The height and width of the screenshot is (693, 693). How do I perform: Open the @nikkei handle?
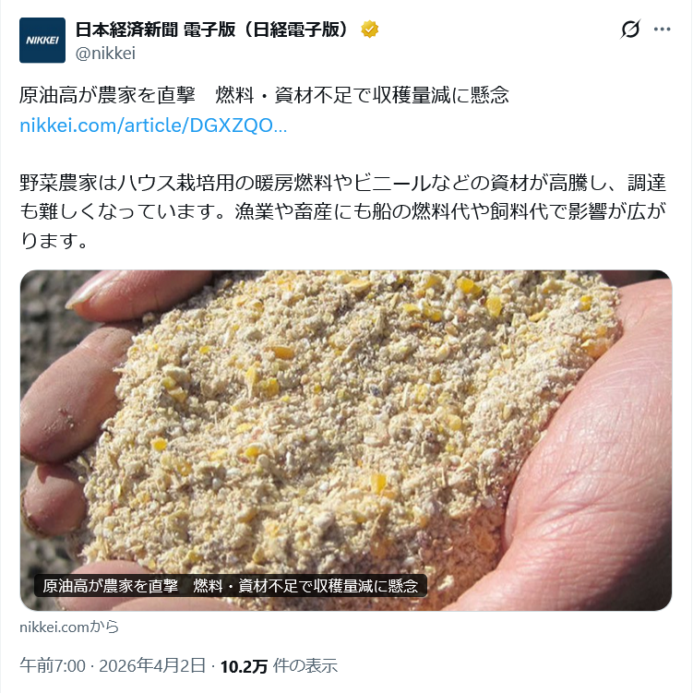[x=105, y=53]
